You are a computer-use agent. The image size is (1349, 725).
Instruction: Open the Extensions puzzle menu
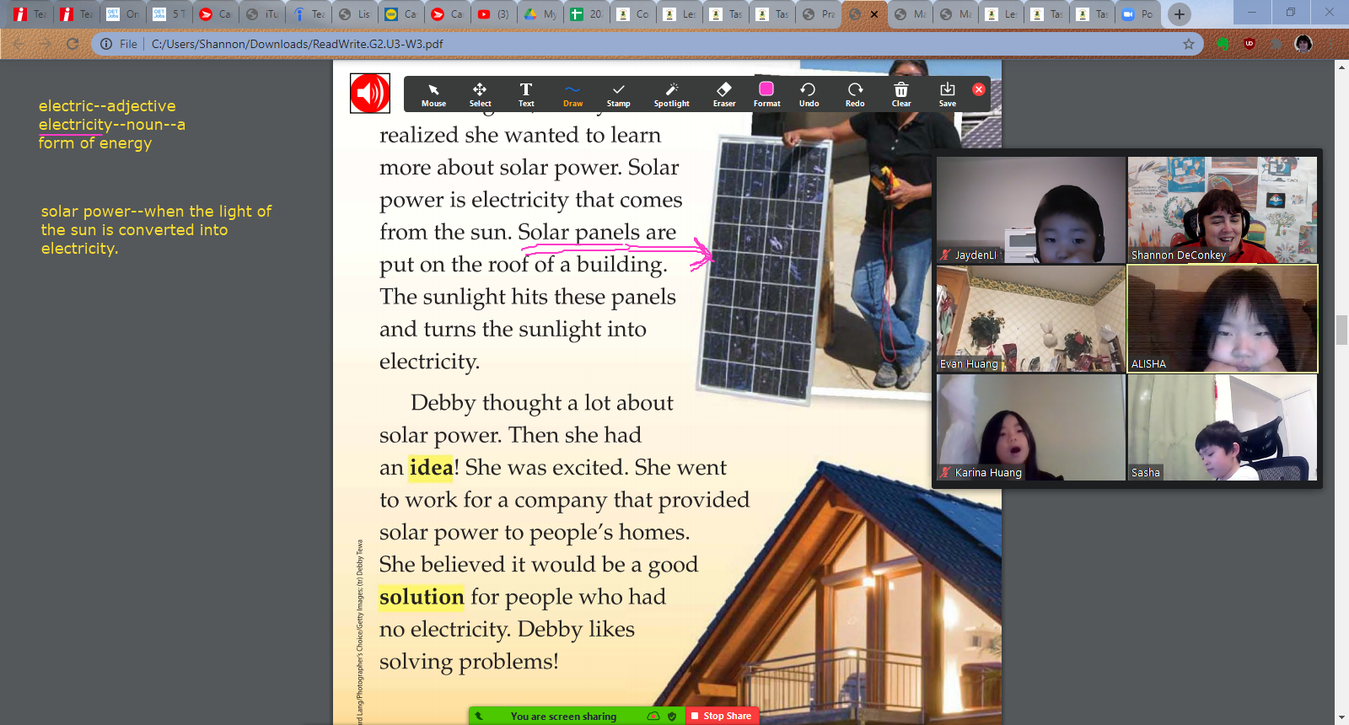1276,44
